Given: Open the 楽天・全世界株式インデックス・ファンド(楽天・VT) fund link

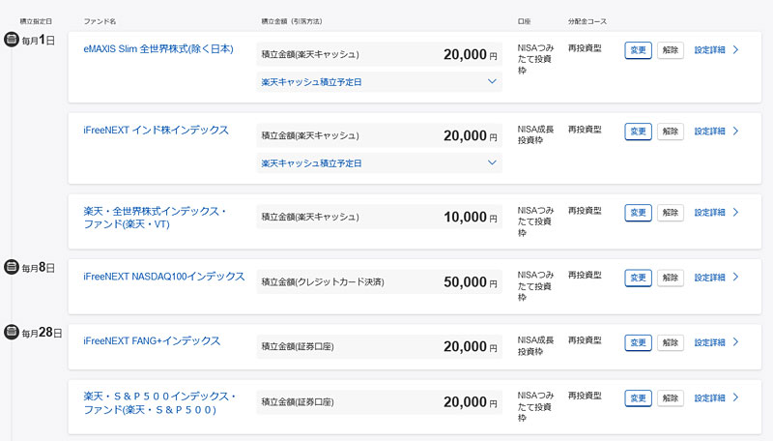Looking at the screenshot, I should [155, 218].
